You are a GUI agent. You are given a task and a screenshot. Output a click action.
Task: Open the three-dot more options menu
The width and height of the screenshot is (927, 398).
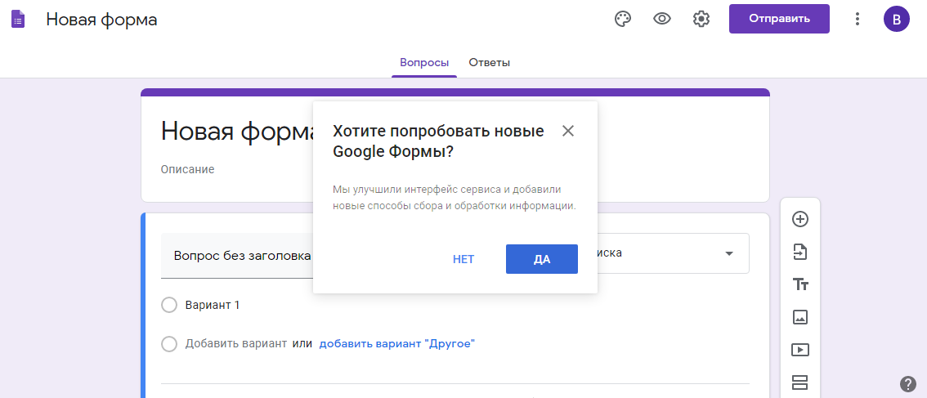[857, 19]
